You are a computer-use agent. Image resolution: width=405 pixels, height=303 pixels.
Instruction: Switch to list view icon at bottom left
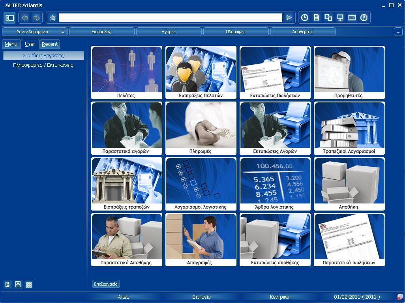[18, 285]
